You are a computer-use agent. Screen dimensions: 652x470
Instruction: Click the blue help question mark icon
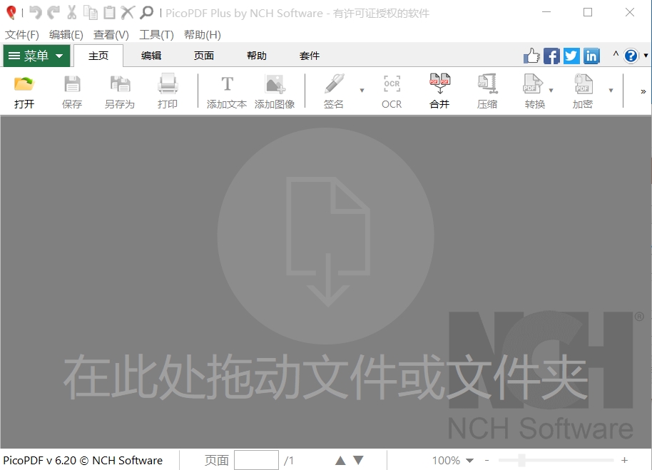[631, 56]
